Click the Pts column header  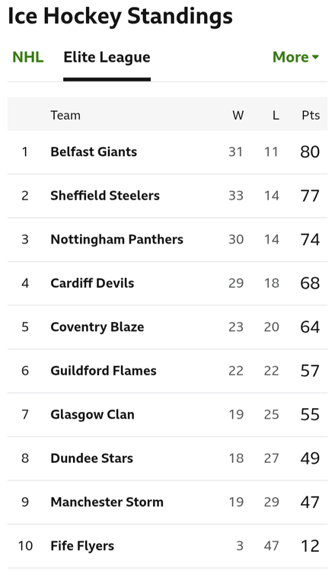point(311,116)
